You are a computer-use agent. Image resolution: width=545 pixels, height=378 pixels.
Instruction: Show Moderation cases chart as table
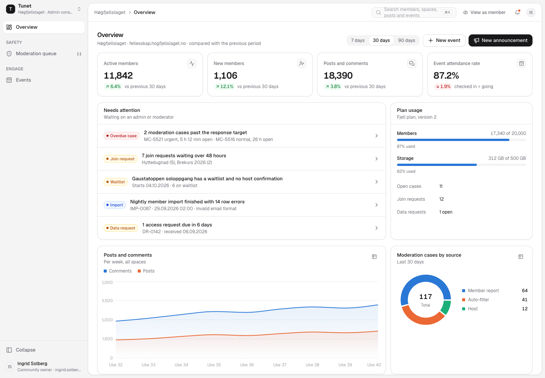point(521,257)
